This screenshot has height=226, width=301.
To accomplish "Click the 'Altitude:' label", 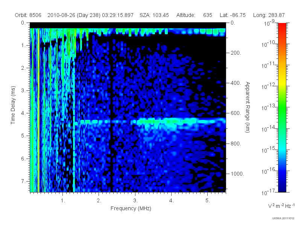I will 186,15.
